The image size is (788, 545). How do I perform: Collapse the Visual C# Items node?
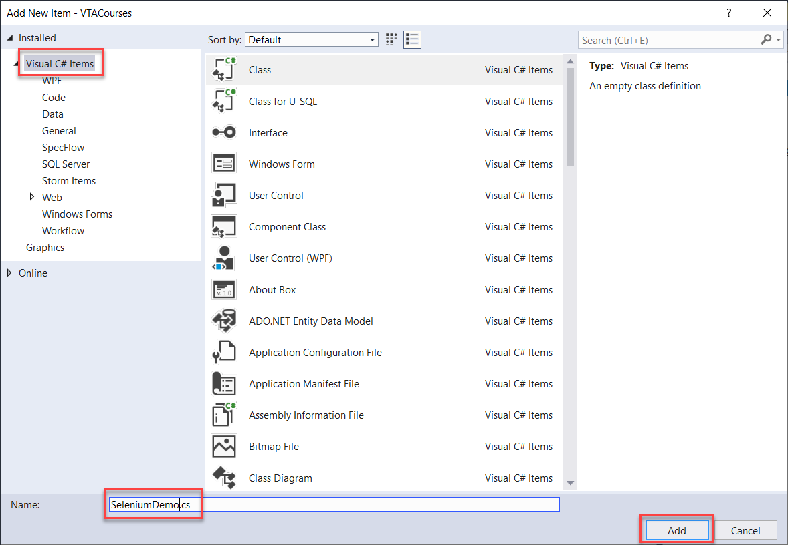pos(16,63)
